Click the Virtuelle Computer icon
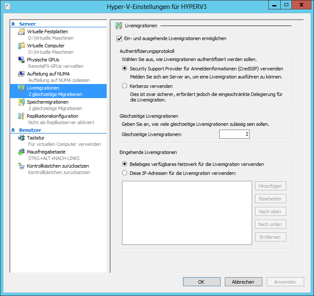The height and width of the screenshot is (296, 314). (x=21, y=46)
